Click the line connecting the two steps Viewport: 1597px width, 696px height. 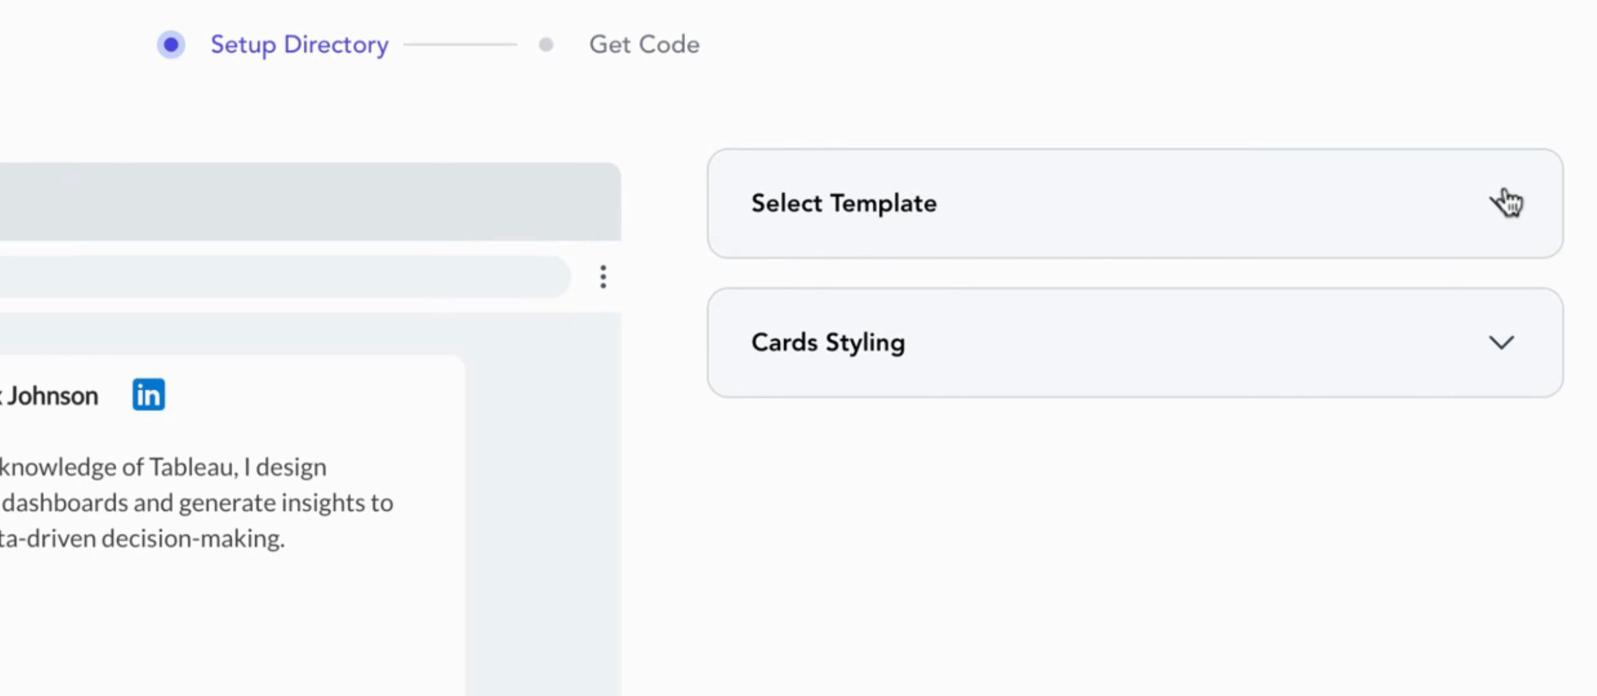461,44
